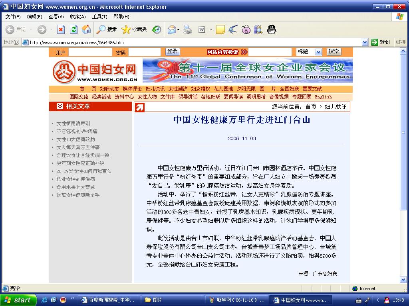Click the Stop loading icon in toolbar
This screenshot has height=306, width=409.
pyautogui.click(x=61, y=29)
